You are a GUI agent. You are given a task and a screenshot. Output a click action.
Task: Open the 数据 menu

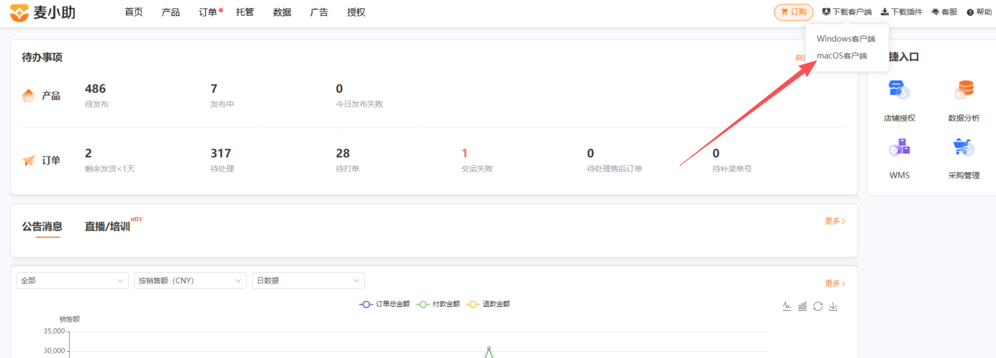coord(282,12)
